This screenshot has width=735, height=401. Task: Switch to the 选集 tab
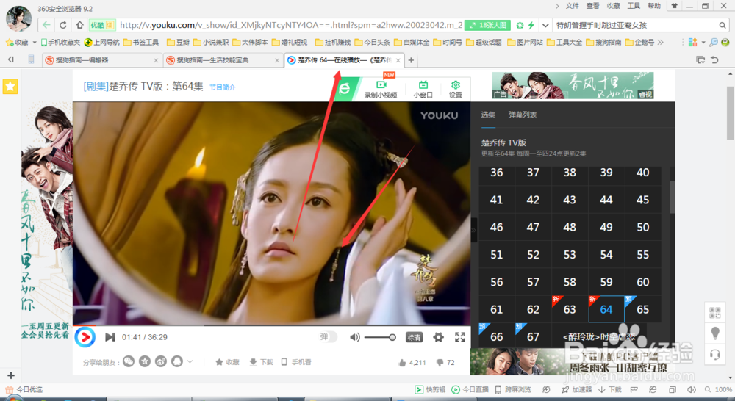[488, 115]
